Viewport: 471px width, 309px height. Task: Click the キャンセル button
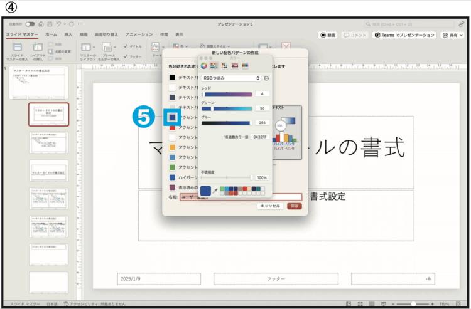click(270, 206)
